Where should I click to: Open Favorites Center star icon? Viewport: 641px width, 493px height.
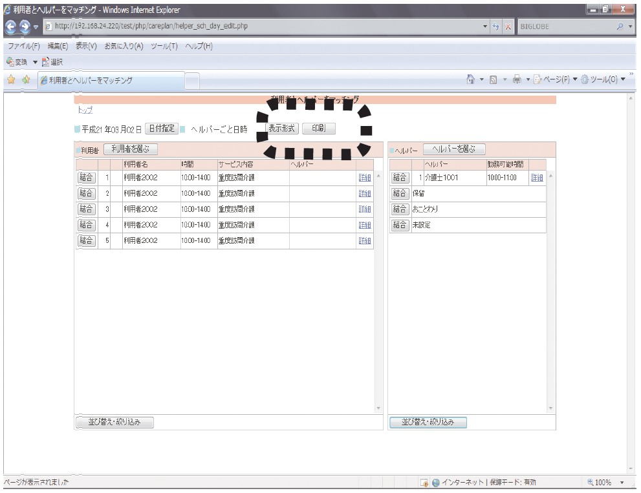click(11, 79)
